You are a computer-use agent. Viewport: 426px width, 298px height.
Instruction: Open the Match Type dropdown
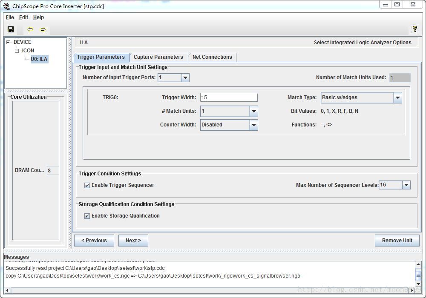(x=398, y=98)
